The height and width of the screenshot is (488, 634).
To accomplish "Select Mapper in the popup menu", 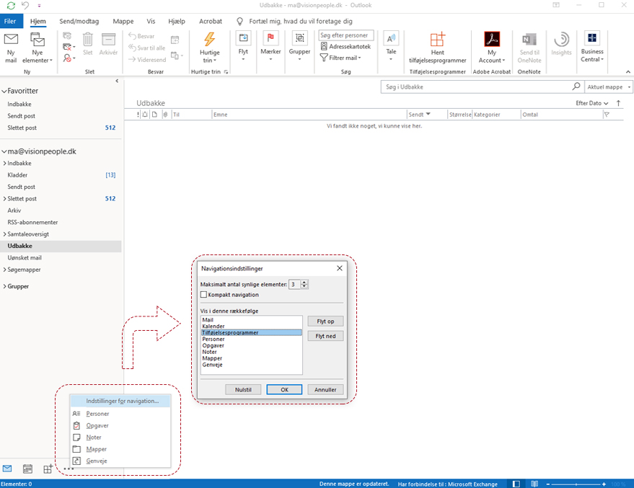I will coord(120,449).
